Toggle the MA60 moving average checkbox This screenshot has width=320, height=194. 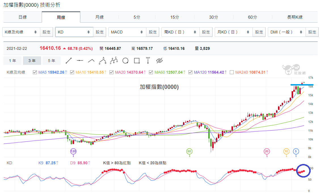pos(151,72)
